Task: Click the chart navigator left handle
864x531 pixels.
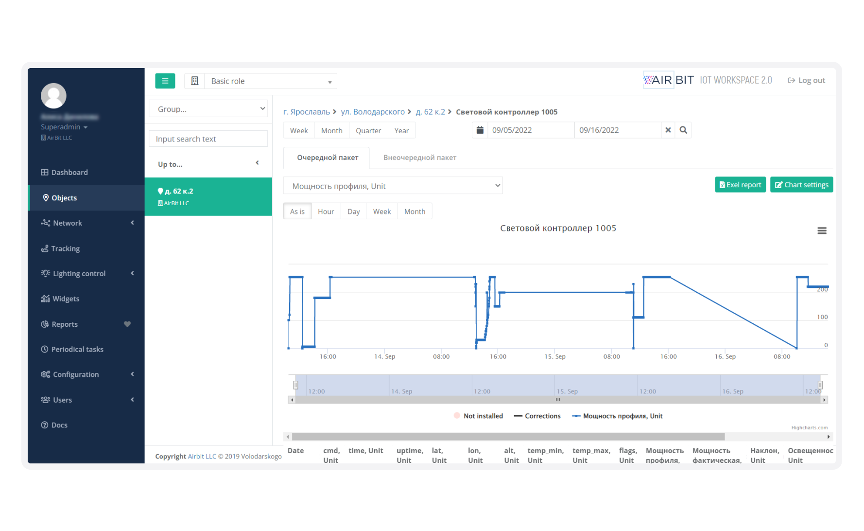Action: pyautogui.click(x=295, y=385)
